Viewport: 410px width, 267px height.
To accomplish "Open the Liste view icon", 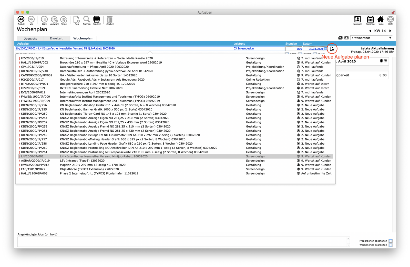I will (44, 19).
